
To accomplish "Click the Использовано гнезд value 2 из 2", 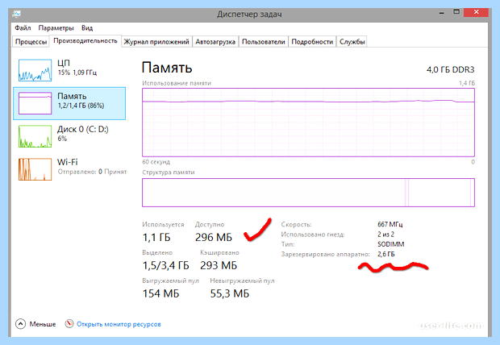I will click(385, 235).
